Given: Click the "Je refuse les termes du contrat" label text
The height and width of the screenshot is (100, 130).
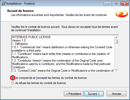Looking at the screenshot, I should pyautogui.click(x=40, y=83).
